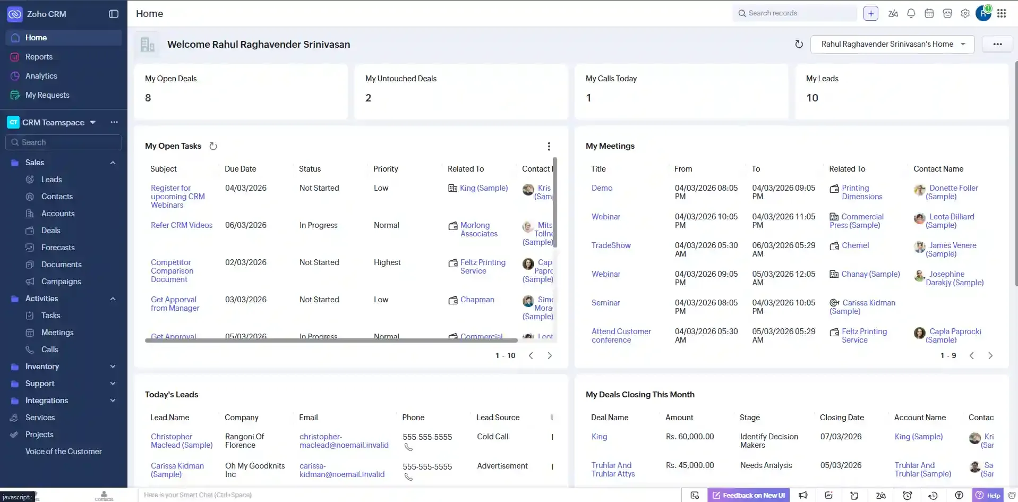Open Home in the sidebar
The width and height of the screenshot is (1018, 502).
tap(64, 38)
